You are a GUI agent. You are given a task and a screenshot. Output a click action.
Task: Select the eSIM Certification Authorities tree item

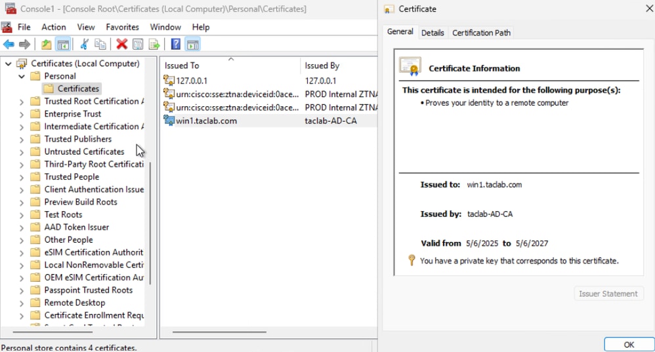point(94,252)
